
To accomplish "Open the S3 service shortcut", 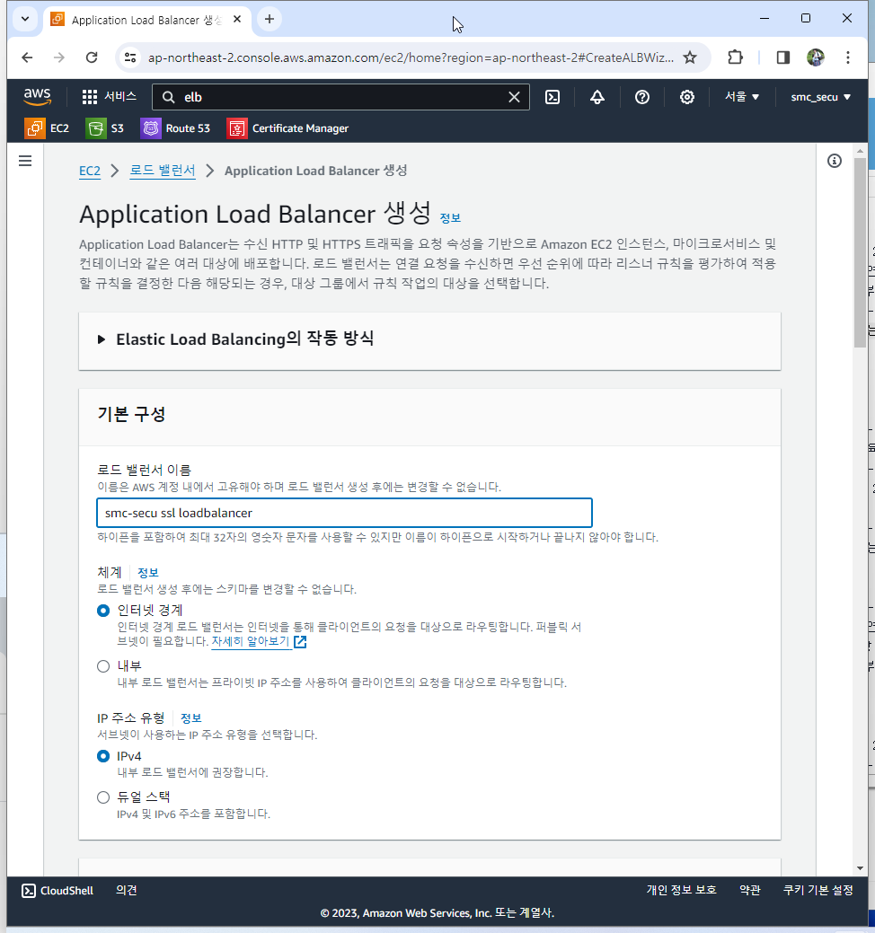I will click(105, 128).
